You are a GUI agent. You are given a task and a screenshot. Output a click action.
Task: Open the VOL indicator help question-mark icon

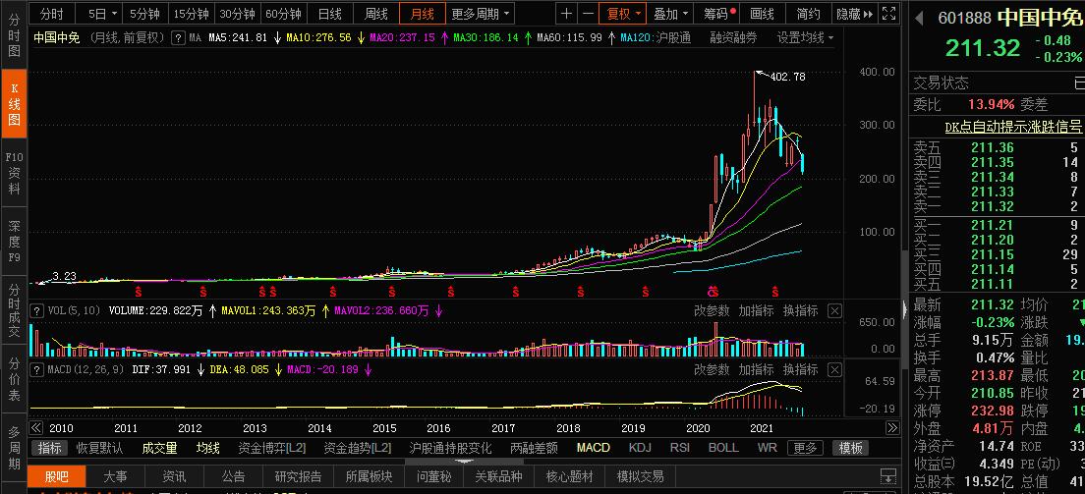(38, 311)
